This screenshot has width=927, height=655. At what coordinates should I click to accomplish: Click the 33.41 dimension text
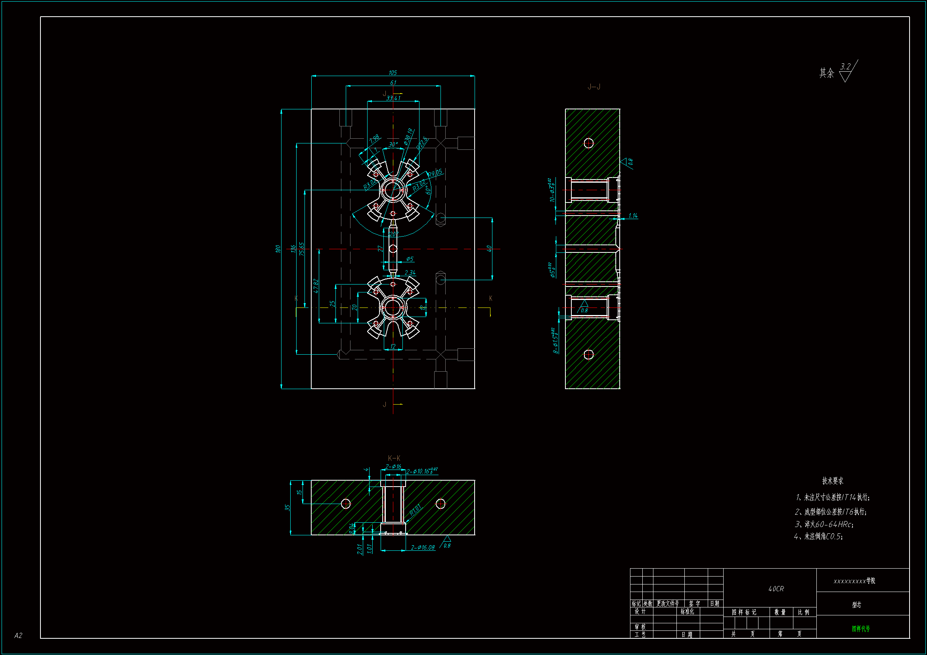(x=393, y=98)
